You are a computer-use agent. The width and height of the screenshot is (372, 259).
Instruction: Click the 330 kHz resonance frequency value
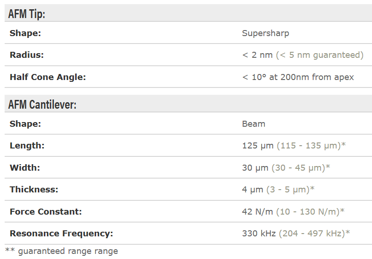pyautogui.click(x=259, y=234)
